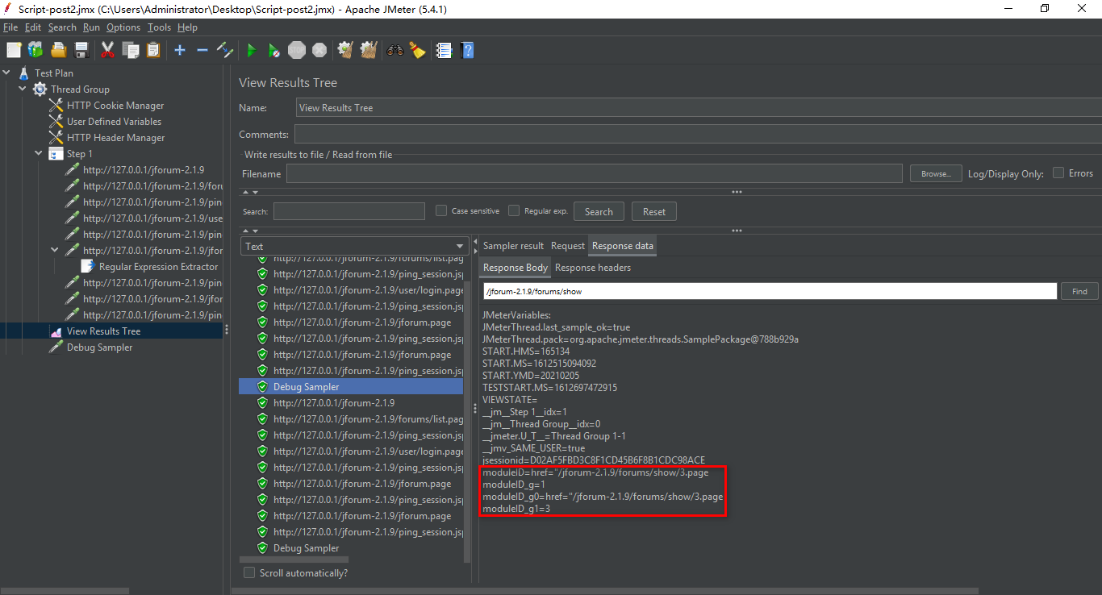
Task: Click the line START.HMS=165134
Action: tap(526, 351)
